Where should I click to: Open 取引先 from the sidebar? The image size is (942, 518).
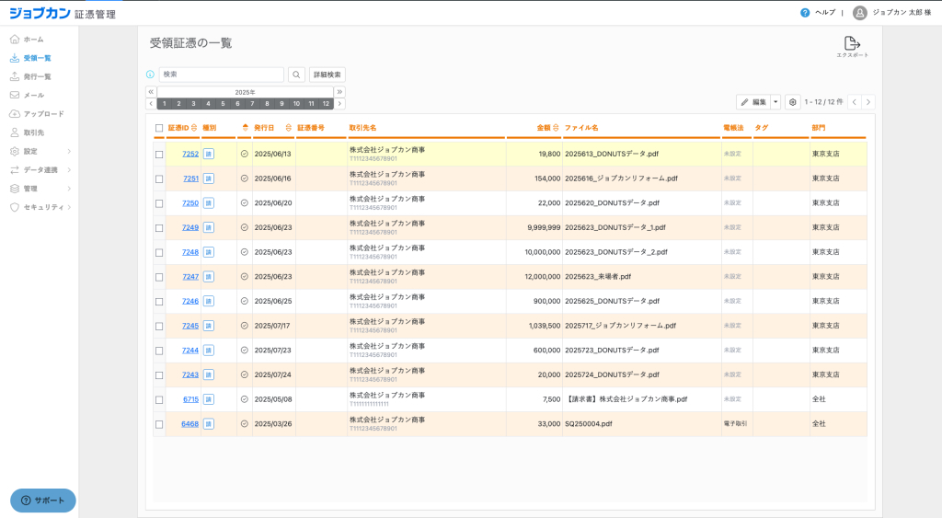(33, 132)
